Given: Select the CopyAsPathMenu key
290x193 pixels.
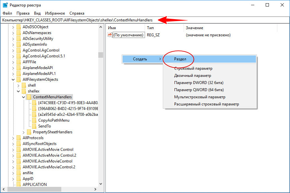Looking at the screenshot, I should 54,120.
